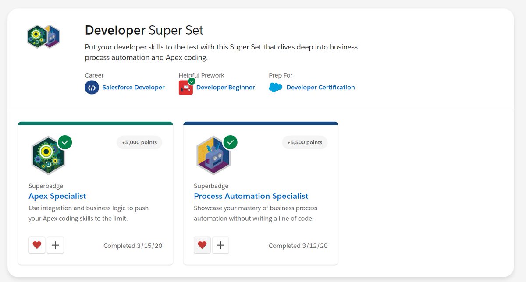Click the Helpful Prework label
The width and height of the screenshot is (526, 282).
click(x=201, y=75)
